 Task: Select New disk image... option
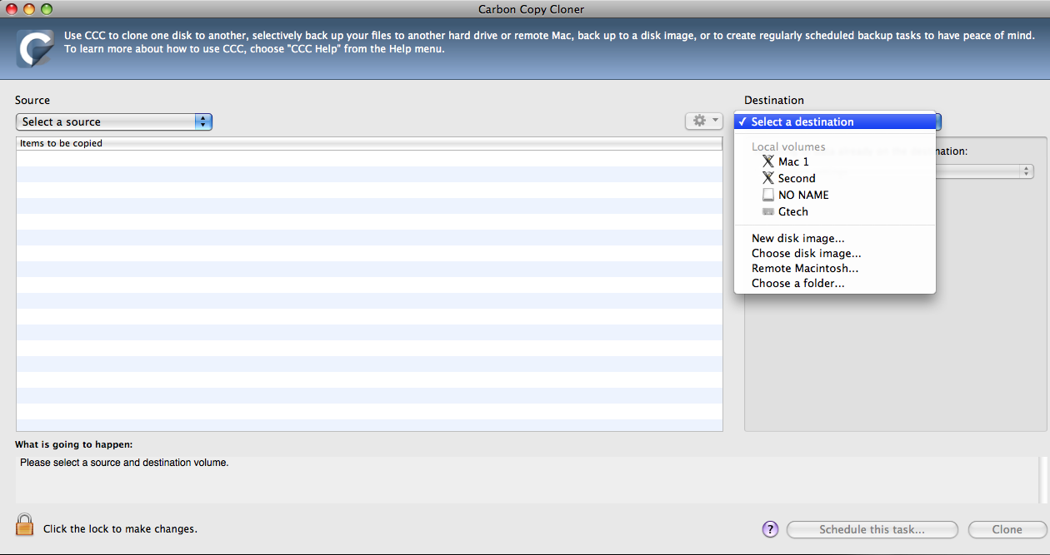[x=835, y=238]
